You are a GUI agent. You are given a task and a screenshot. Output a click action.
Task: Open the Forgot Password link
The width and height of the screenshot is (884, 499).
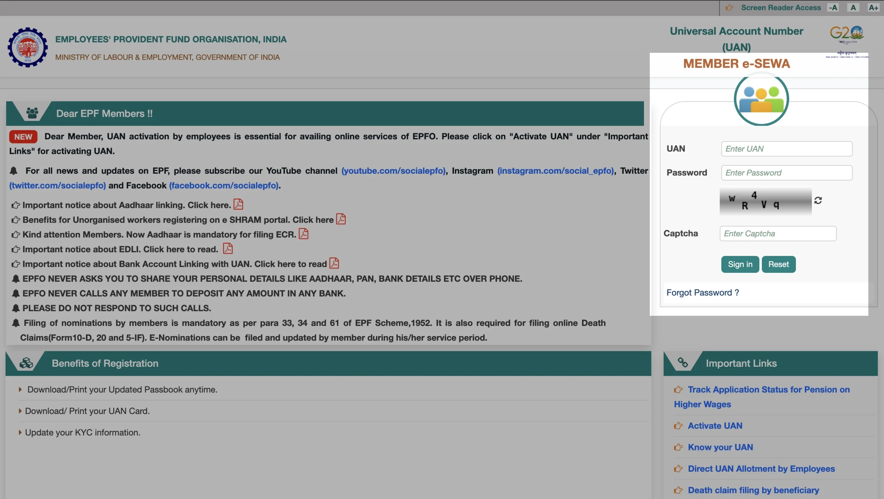pos(702,292)
